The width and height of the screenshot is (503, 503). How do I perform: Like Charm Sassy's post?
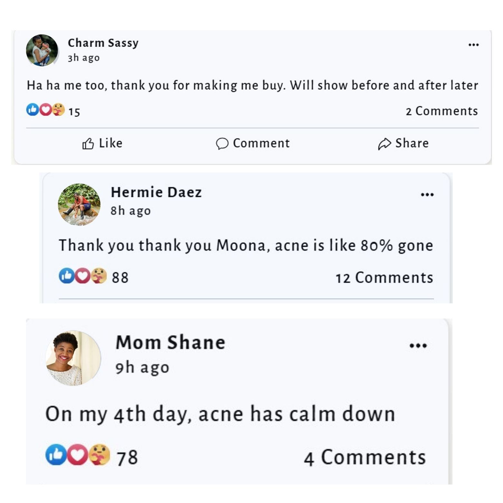coord(102,143)
